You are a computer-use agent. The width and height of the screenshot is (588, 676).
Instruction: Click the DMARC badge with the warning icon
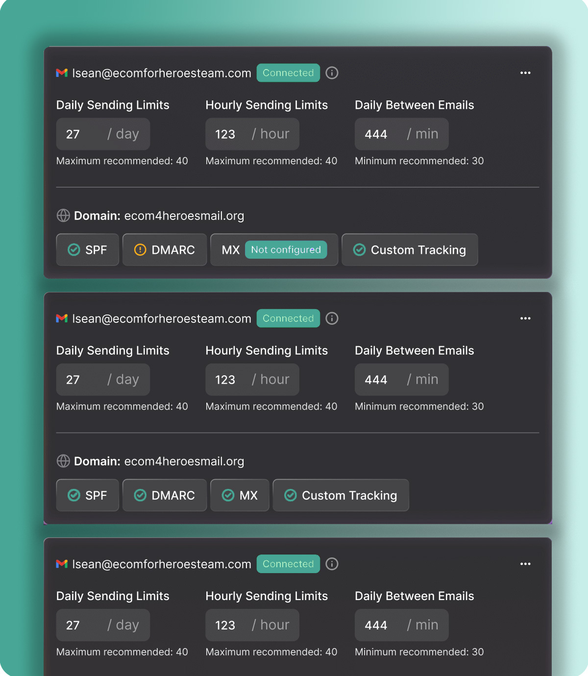[165, 250]
